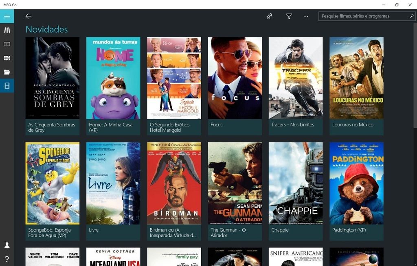Click the search field 'Pesquise filmes, séries e programas'
This screenshot has width=417, height=266.
pyautogui.click(x=362, y=16)
